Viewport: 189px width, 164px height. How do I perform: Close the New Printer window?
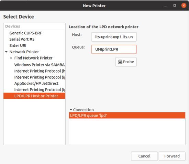pyautogui.click(x=184, y=6)
